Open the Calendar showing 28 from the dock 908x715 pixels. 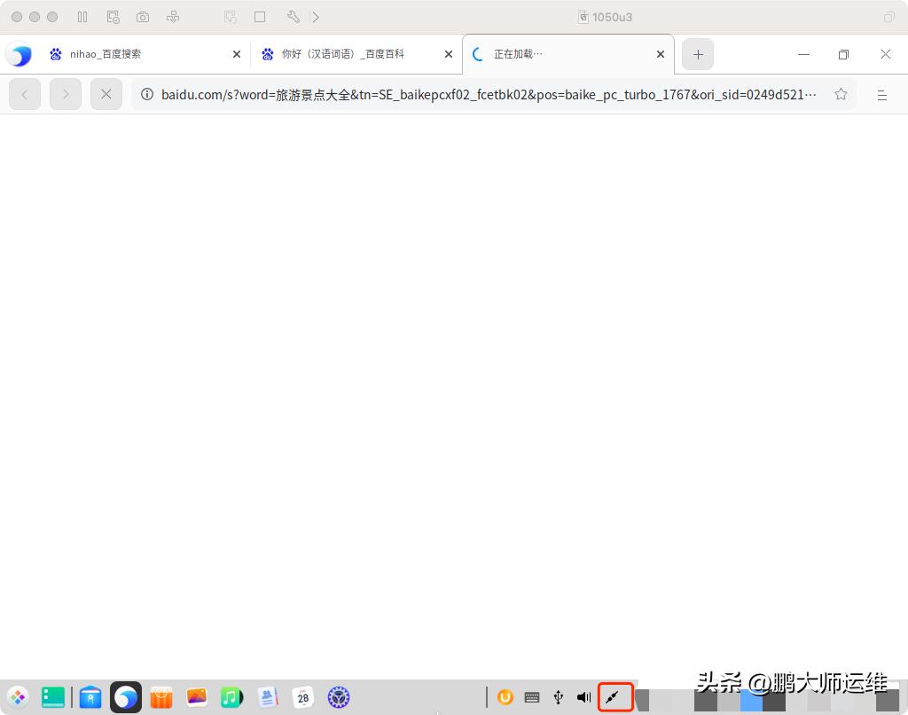click(x=302, y=697)
